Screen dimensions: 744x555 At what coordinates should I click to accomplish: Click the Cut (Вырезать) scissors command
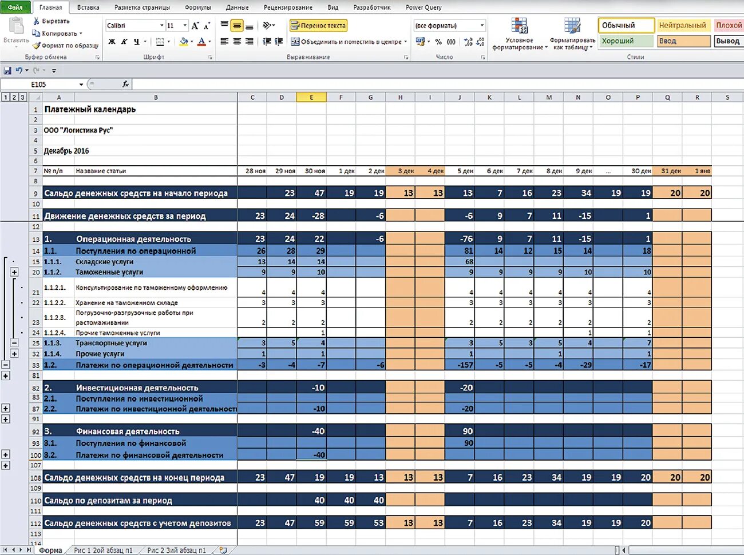[x=51, y=21]
